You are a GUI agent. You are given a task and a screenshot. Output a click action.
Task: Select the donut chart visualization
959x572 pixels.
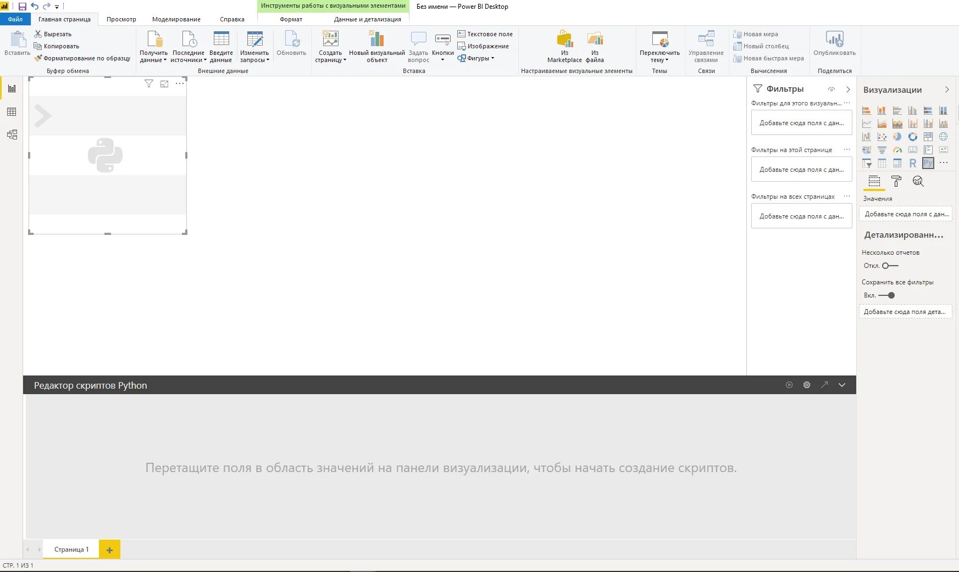[x=913, y=137]
